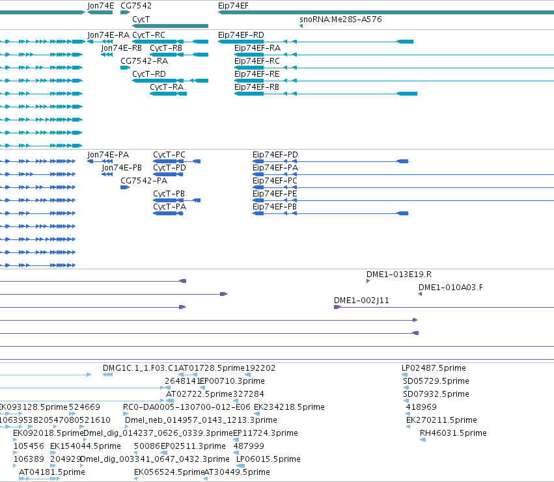Click transcript Eip74EF-RD label
Screen dimensions: 554x482
(241, 35)
